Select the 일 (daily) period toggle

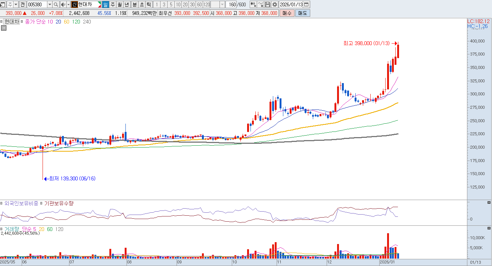[105, 4]
